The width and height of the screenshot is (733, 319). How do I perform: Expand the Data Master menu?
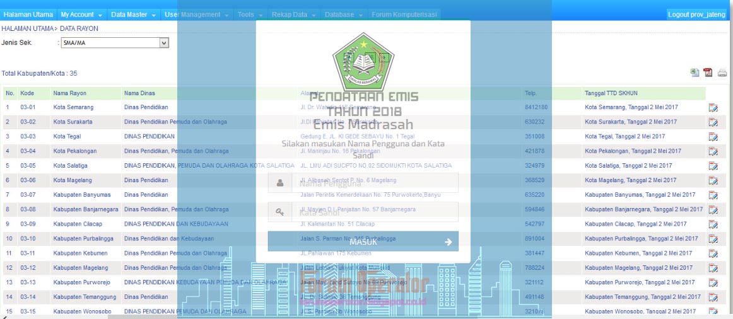tap(133, 14)
